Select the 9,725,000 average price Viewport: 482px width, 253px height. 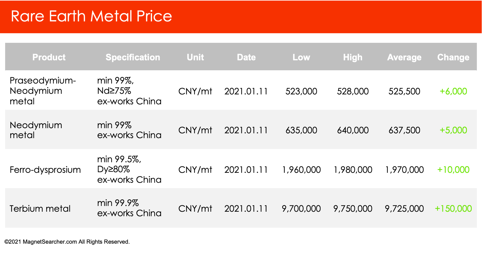coord(404,209)
